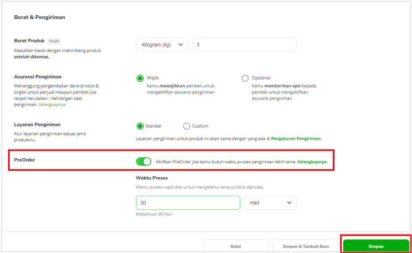The width and height of the screenshot is (412, 253).
Task: Click the Maksimum 90 Hari hint text
Action: click(x=154, y=214)
